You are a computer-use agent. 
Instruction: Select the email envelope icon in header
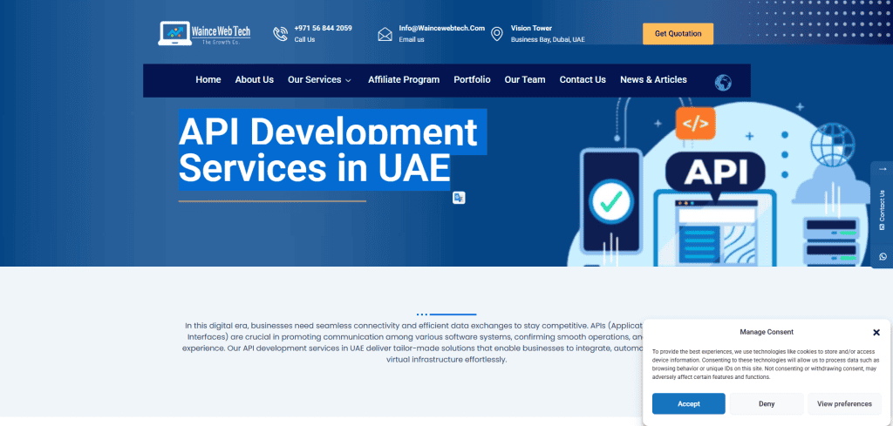click(x=385, y=34)
